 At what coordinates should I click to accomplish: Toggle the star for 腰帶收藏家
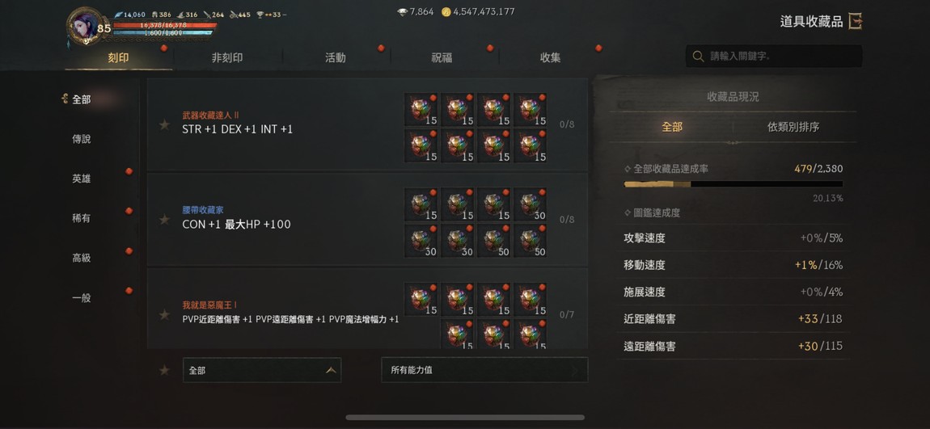pyautogui.click(x=164, y=220)
